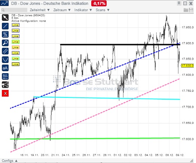Image resolution: width=196 pixels, height=163 pixels.
Task: Select the parabola curve tool
Action: tap(5, 60)
